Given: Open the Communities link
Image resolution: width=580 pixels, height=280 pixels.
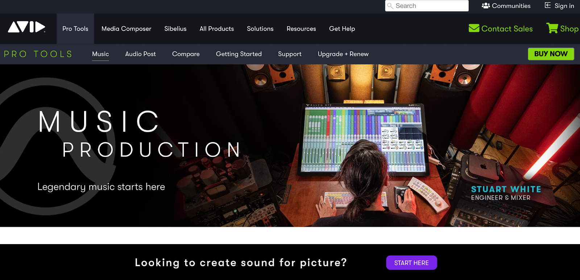Looking at the screenshot, I should (x=511, y=6).
